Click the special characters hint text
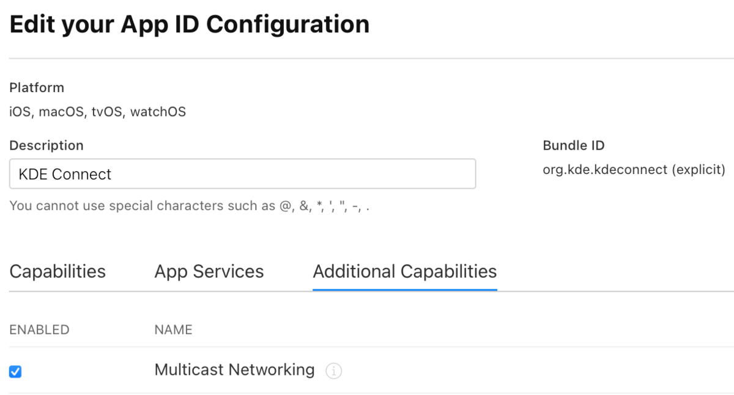Viewport: 734px width, 395px height. [x=190, y=206]
